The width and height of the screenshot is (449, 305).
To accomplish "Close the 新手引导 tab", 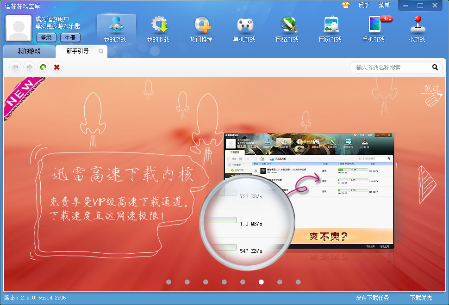I will click(101, 51).
